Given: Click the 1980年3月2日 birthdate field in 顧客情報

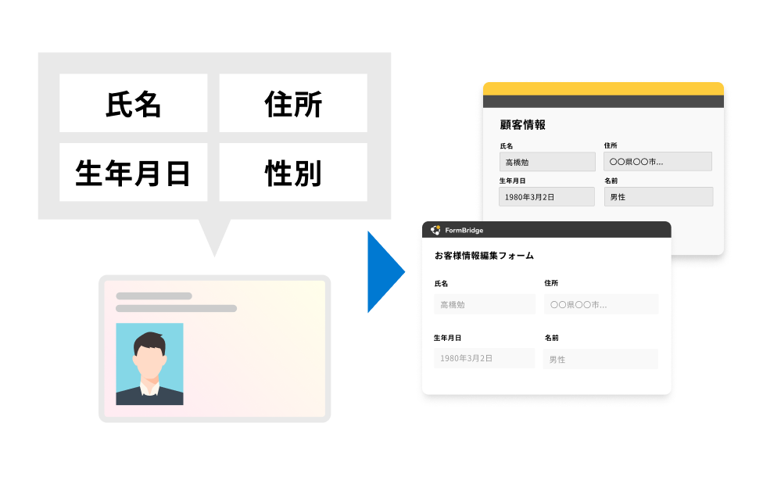Looking at the screenshot, I should click(546, 196).
